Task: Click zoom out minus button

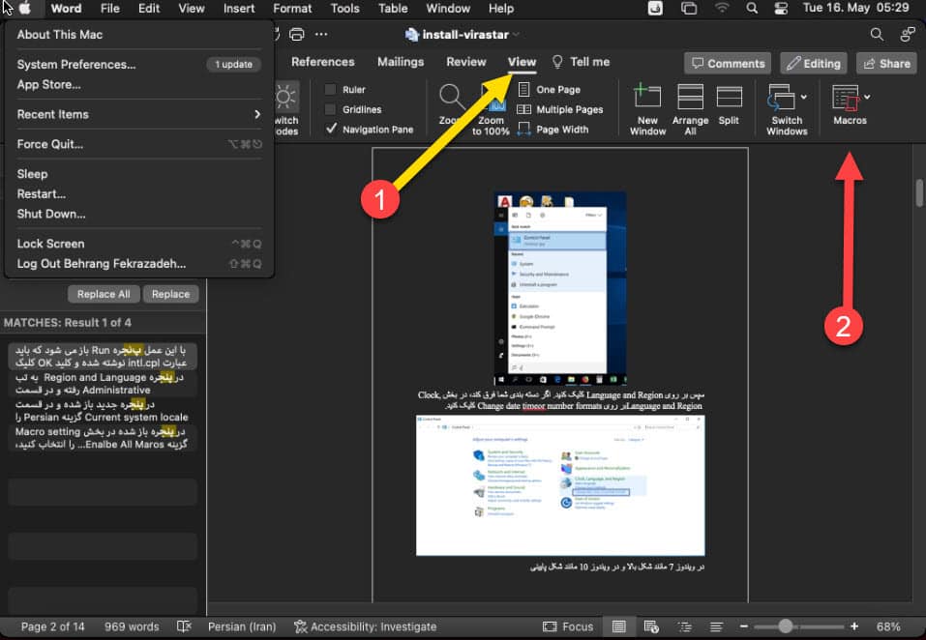Action: 743,626
